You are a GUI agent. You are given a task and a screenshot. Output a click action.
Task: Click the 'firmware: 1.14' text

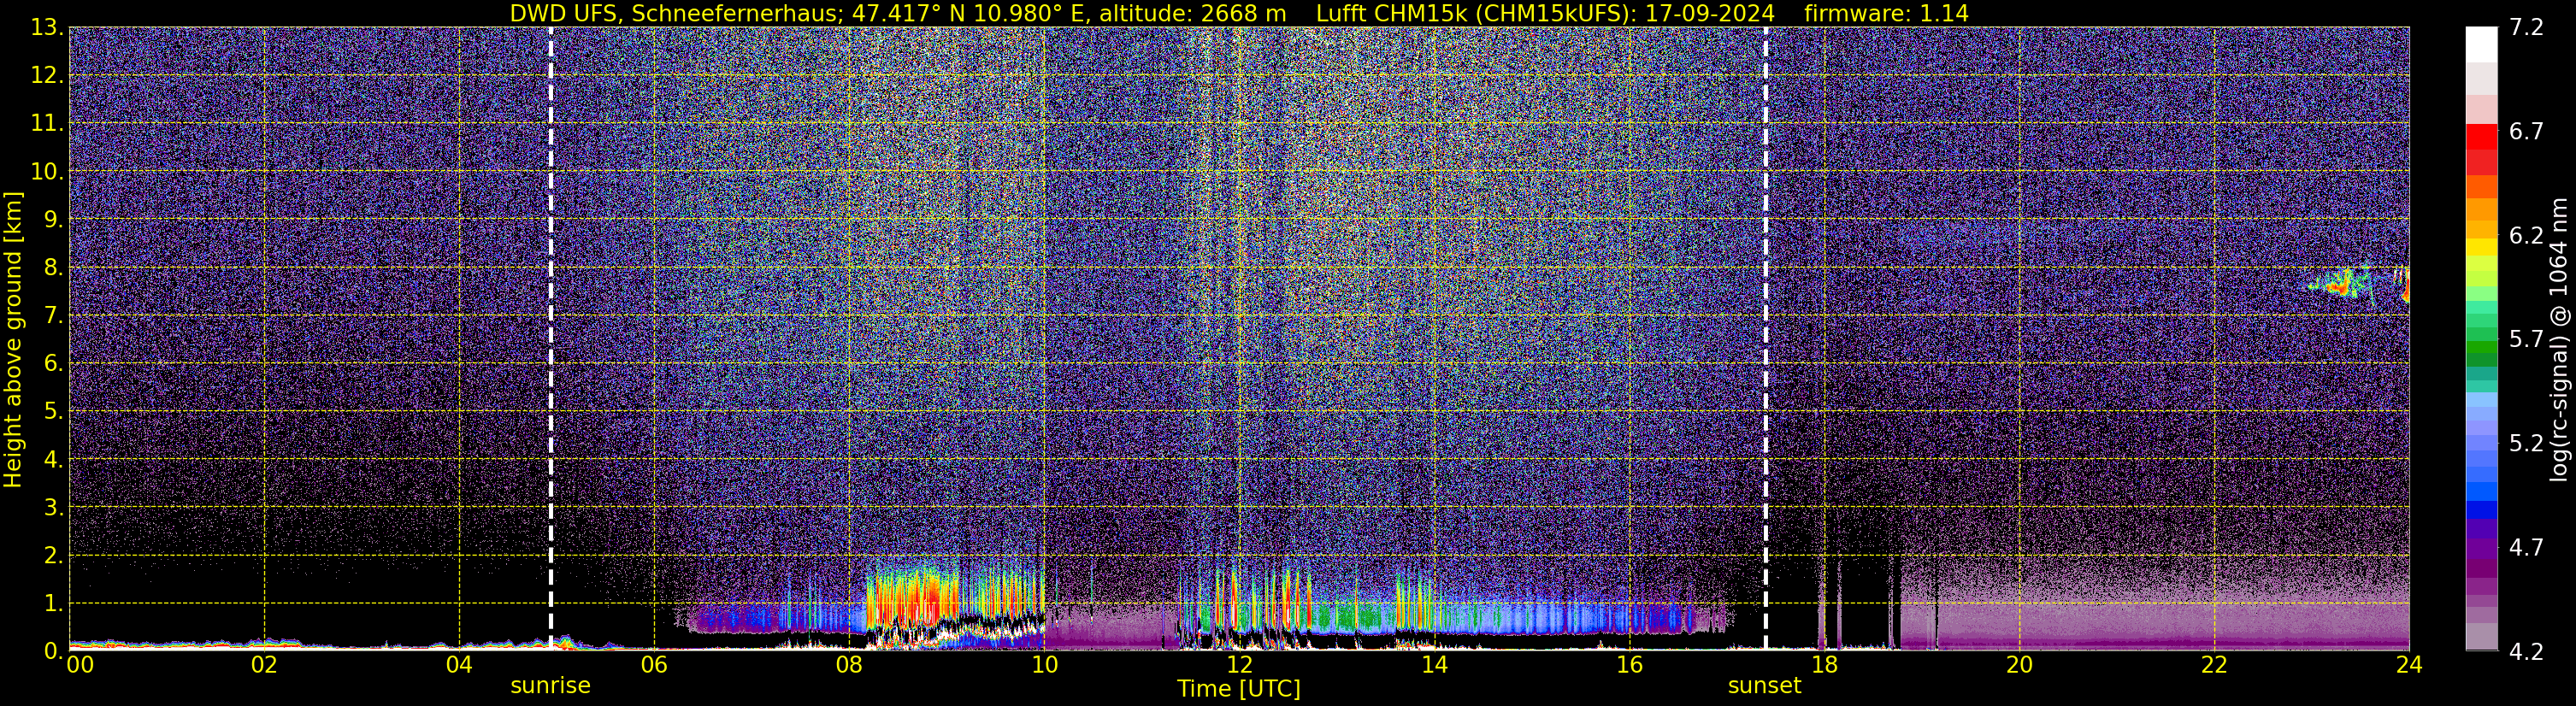pyautogui.click(x=1886, y=13)
